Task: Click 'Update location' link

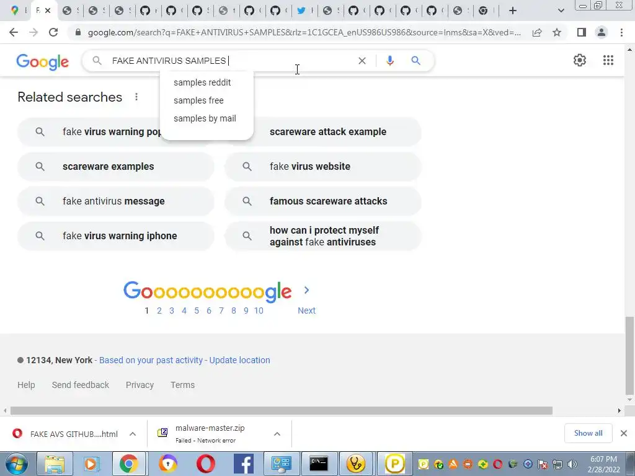Action: pyautogui.click(x=239, y=360)
